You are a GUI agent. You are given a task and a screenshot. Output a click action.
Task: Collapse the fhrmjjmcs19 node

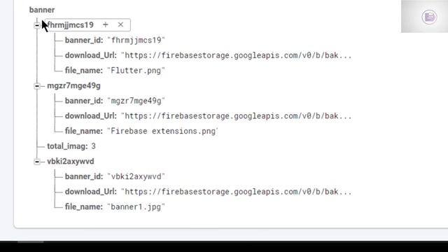point(37,25)
